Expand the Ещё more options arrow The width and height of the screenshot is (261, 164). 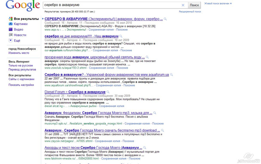(x=10, y=40)
